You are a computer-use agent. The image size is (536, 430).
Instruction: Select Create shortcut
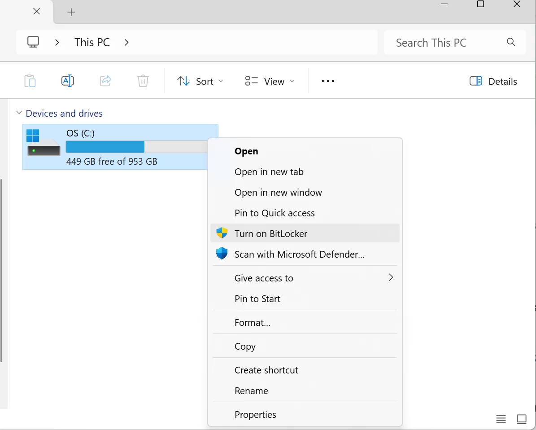click(x=305, y=370)
